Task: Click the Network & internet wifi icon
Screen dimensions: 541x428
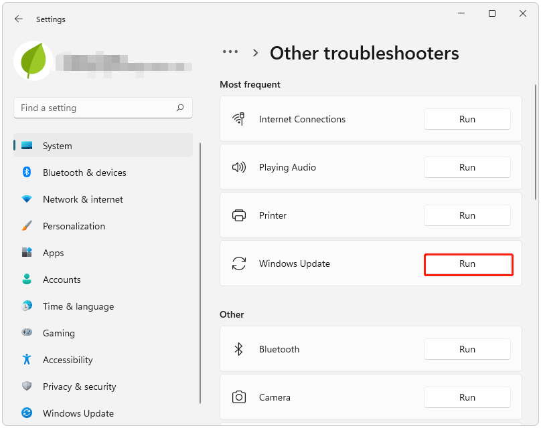Action: (x=27, y=199)
